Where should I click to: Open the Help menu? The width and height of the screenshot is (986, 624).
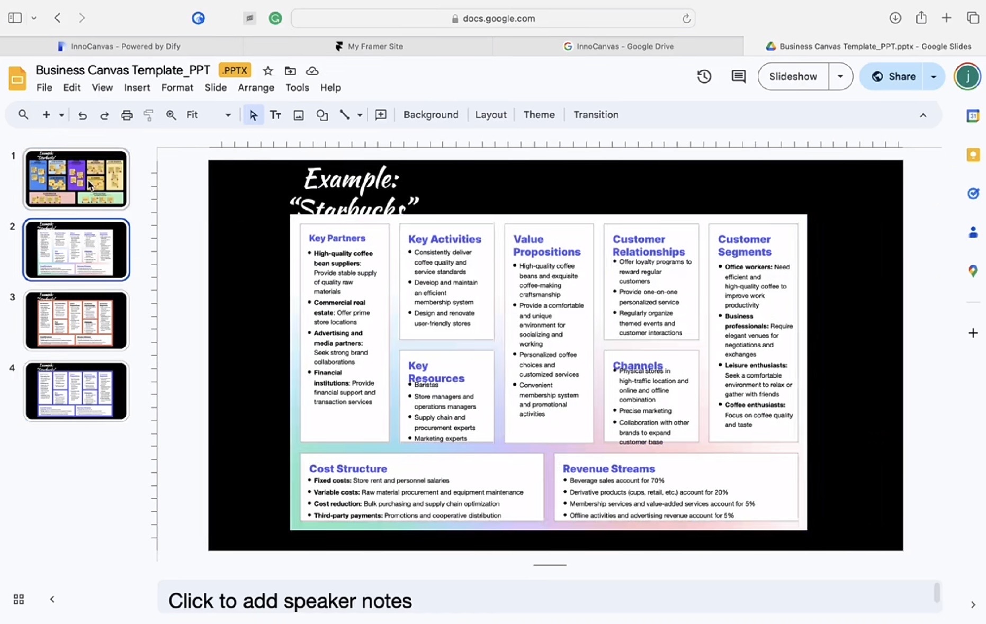[x=330, y=87]
